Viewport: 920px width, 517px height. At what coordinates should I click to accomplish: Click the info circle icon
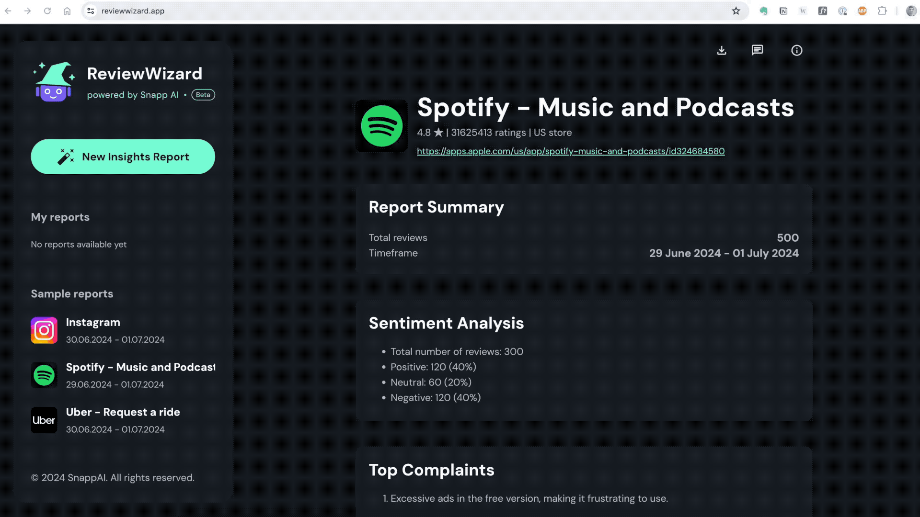796,50
